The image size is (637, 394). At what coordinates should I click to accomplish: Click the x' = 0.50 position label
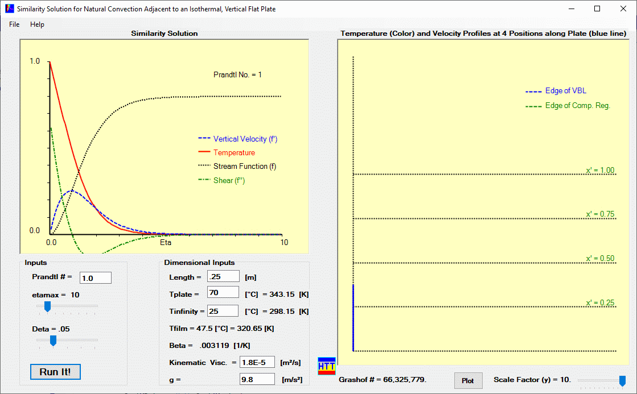(x=600, y=258)
